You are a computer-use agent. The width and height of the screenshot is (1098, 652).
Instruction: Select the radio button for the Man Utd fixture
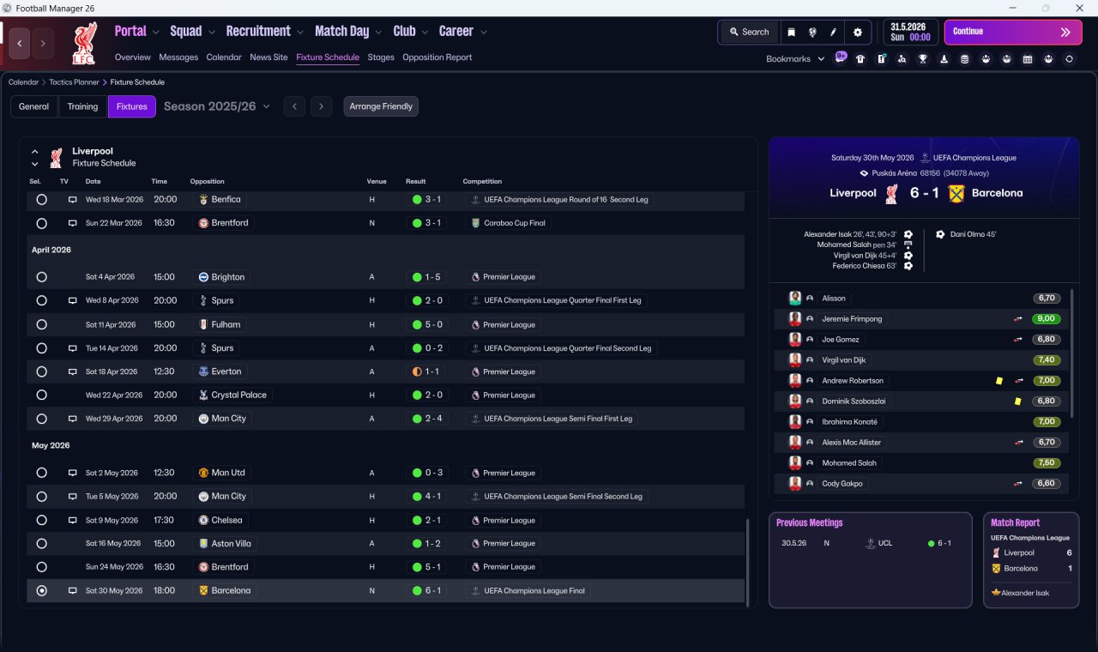(41, 473)
